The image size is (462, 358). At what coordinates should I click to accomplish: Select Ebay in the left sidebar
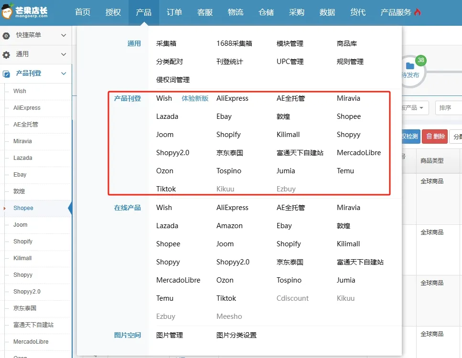click(20, 175)
